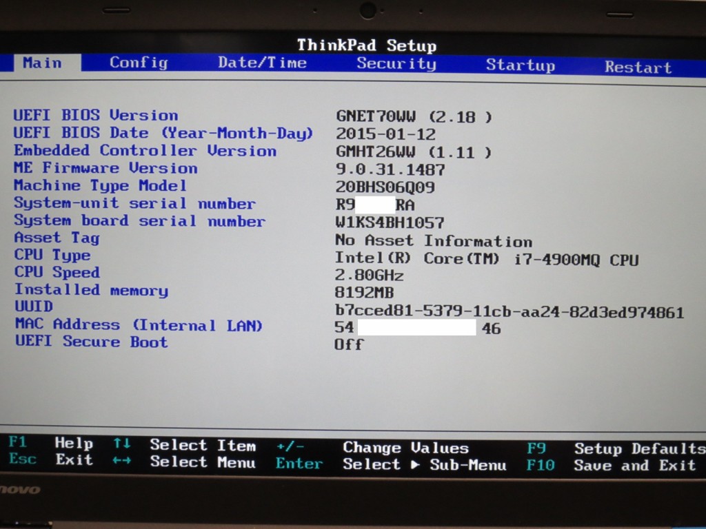Select the value GMHT26WW (1.11)
This screenshot has width=706, height=529.
tap(414, 152)
